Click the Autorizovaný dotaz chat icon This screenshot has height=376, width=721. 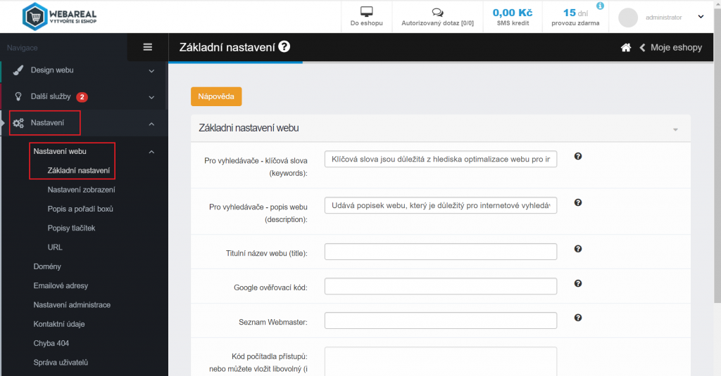point(437,12)
